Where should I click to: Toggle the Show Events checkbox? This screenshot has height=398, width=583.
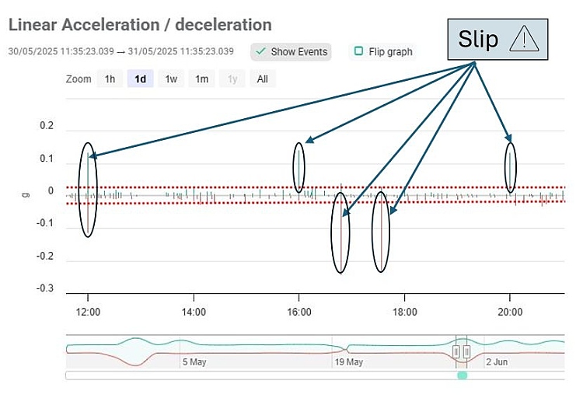click(291, 52)
